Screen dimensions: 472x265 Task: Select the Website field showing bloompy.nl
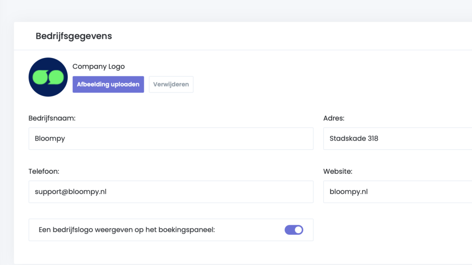(396, 191)
